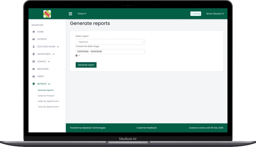256x147 pixels.
Task: Open the Select report Expenses dropdown
Action: 110,42
